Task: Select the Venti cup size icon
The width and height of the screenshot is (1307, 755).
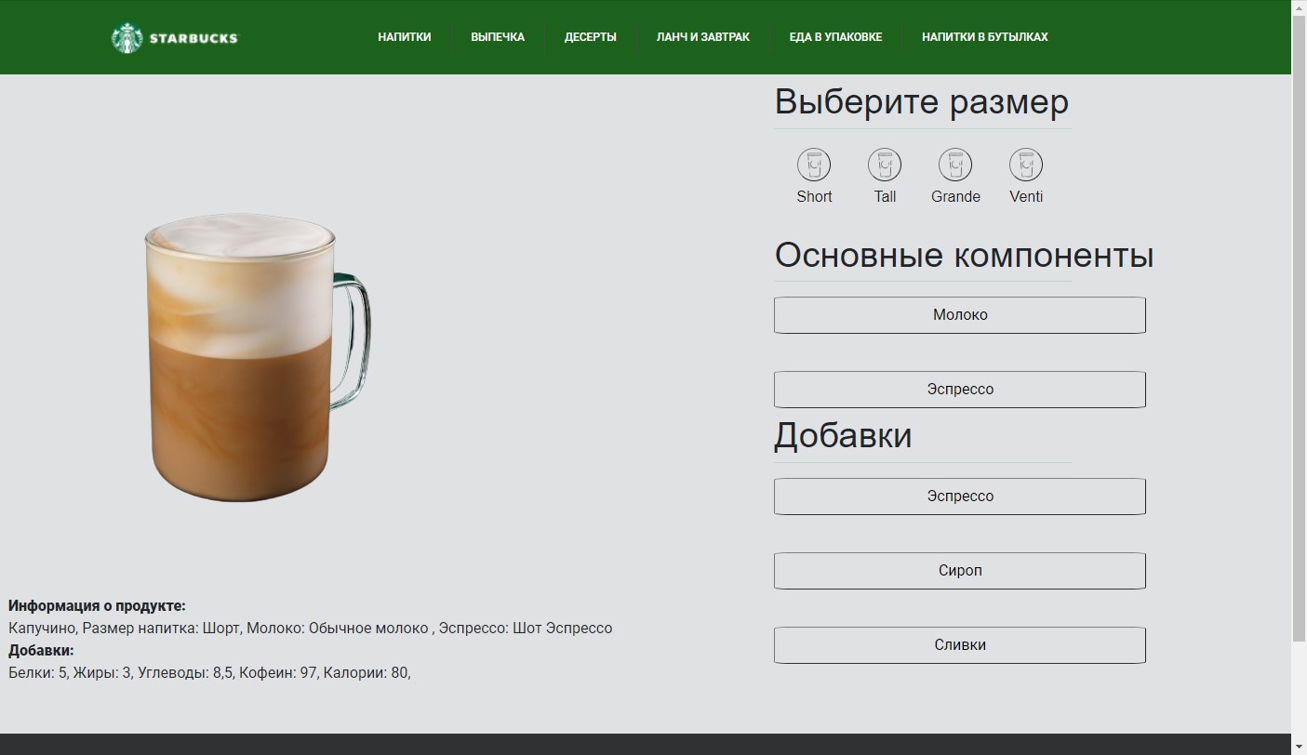Action: (x=1026, y=166)
